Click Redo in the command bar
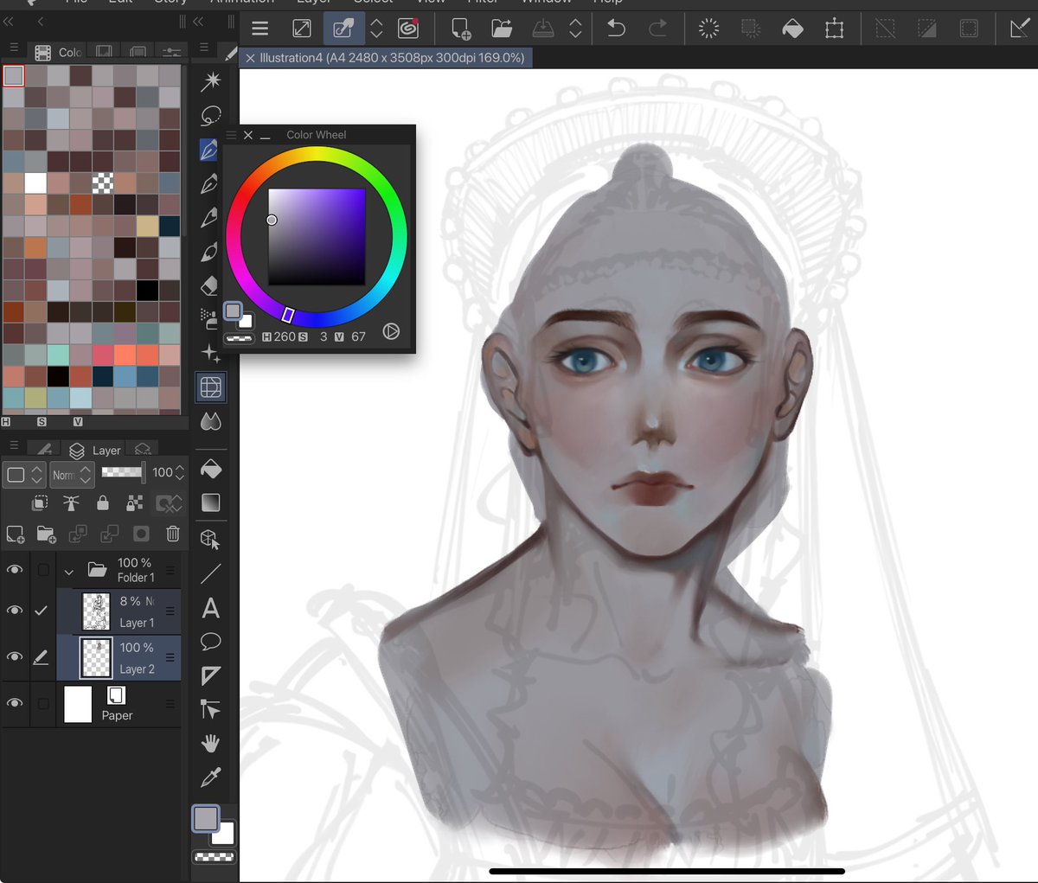Image resolution: width=1038 pixels, height=883 pixels. pos(658,29)
